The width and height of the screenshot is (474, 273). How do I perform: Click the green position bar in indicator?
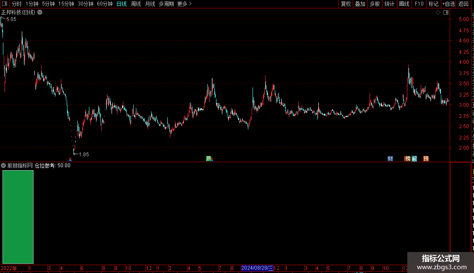(x=18, y=217)
